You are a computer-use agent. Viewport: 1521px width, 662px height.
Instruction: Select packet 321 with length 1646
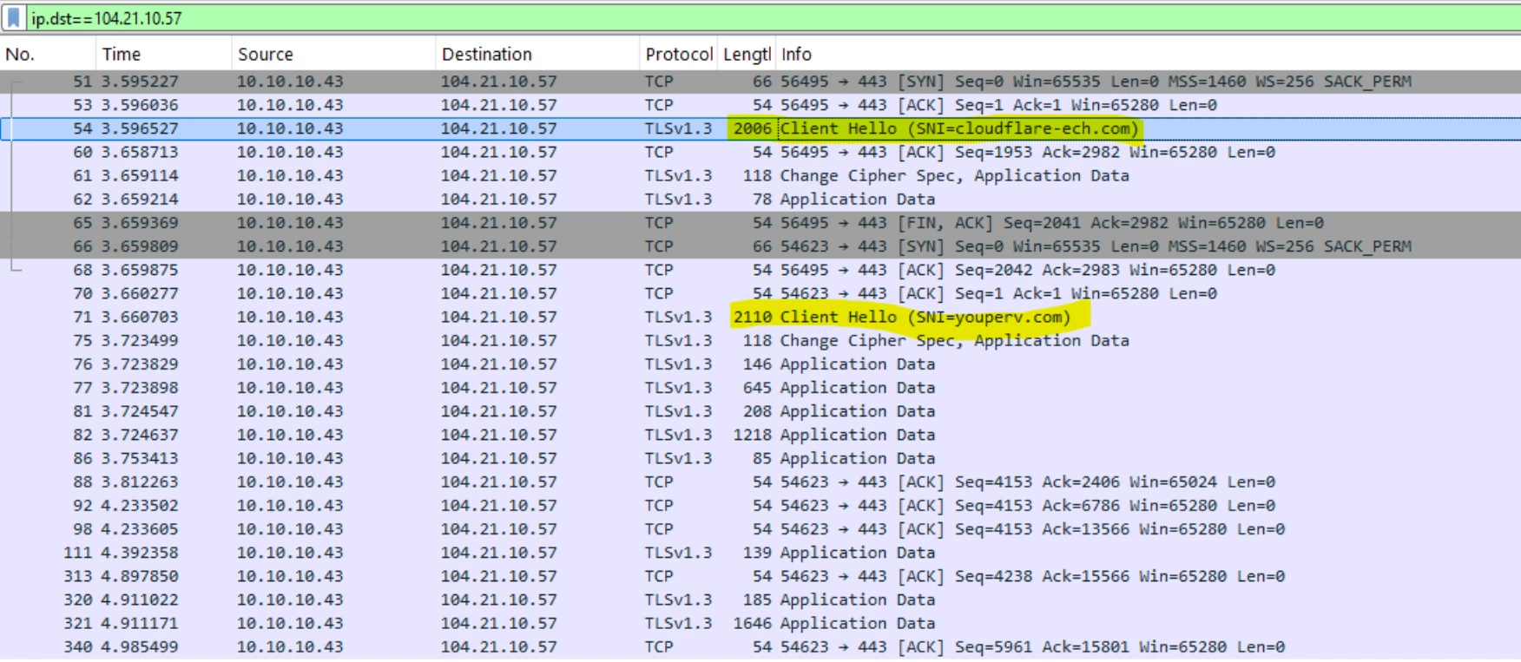click(x=760, y=623)
